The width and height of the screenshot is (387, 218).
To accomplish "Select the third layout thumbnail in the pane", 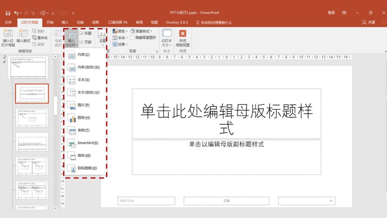I will tap(32, 141).
